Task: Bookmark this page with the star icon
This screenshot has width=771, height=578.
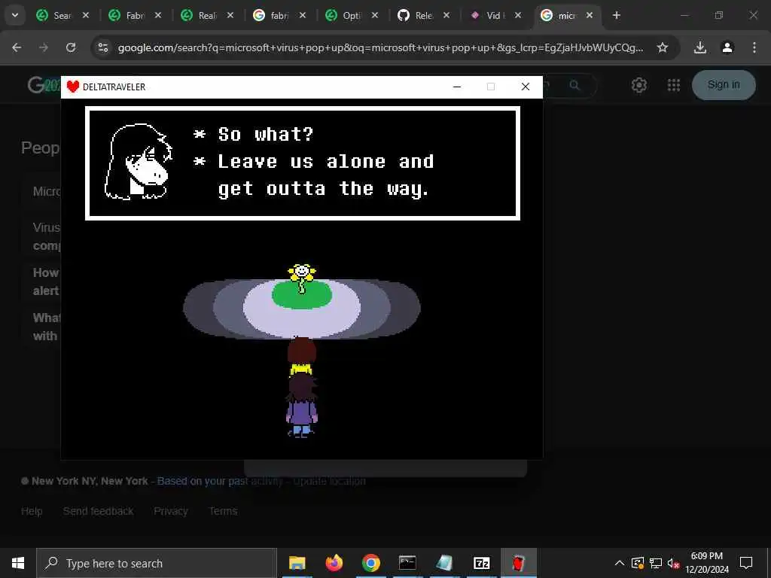Action: (663, 47)
